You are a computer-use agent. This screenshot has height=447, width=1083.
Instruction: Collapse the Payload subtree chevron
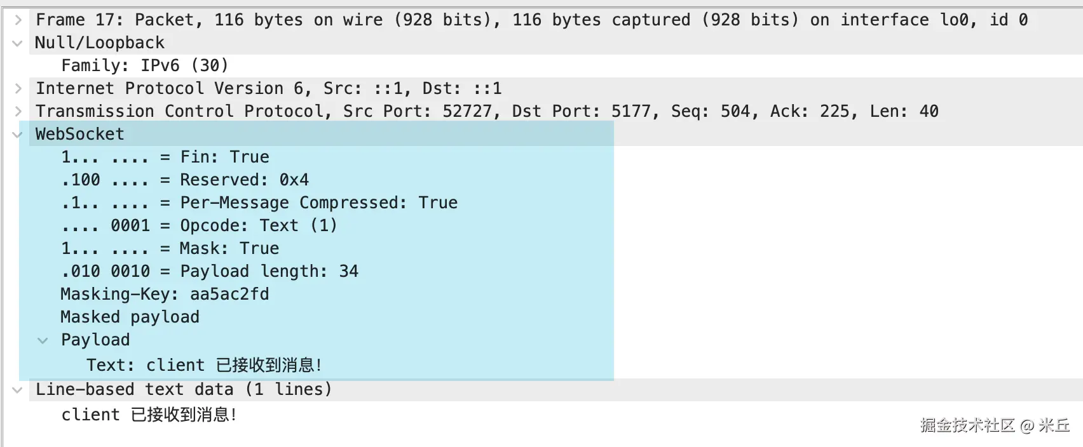coord(43,340)
